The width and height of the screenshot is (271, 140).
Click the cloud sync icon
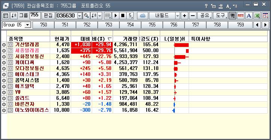pyautogui.click(x=142, y=16)
